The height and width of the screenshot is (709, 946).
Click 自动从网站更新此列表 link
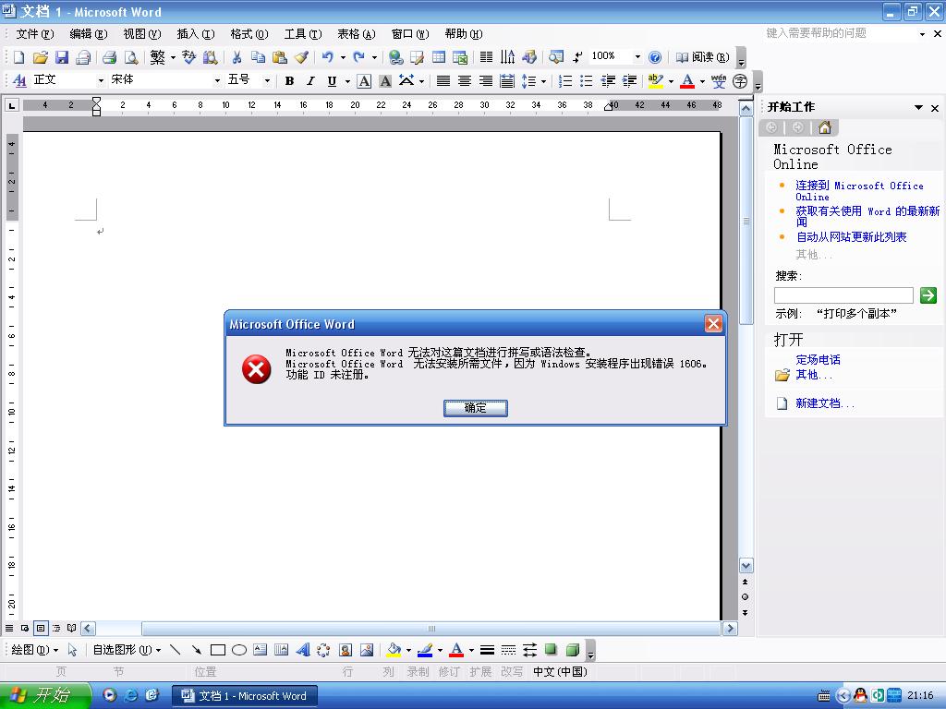(851, 237)
